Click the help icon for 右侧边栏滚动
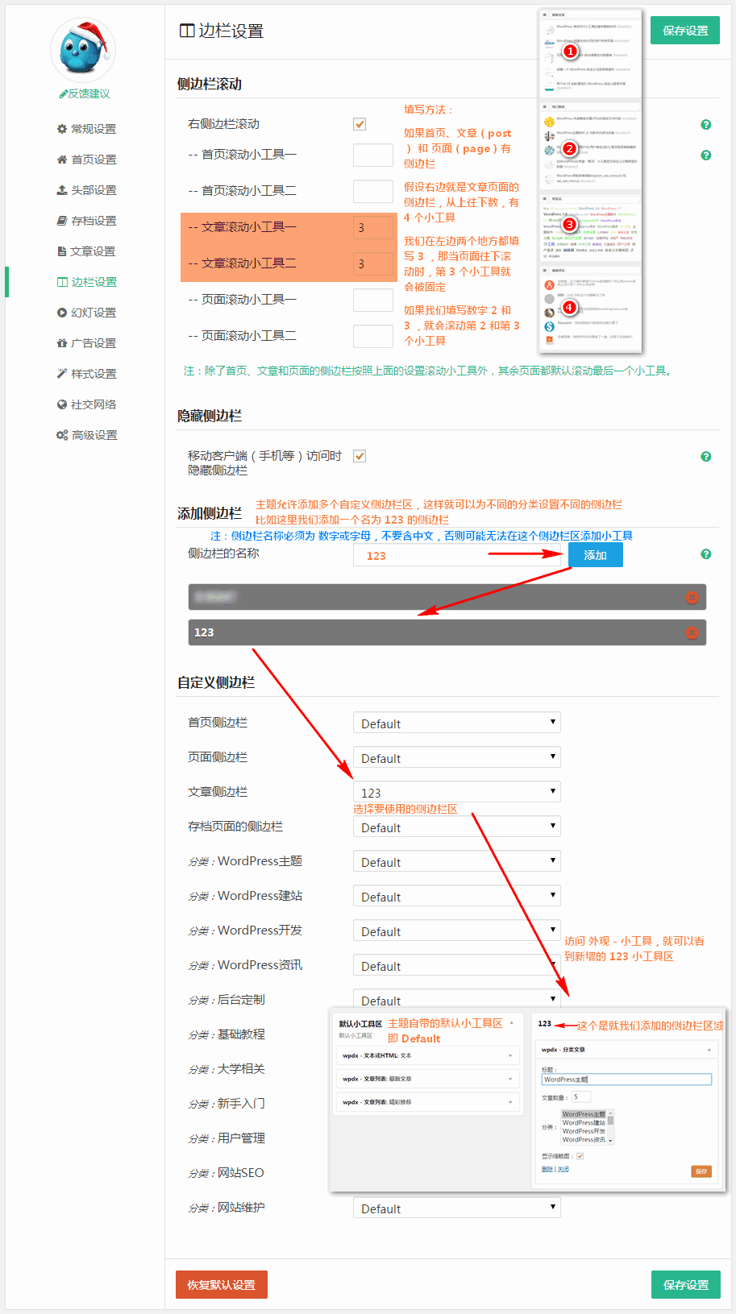This screenshot has height=1314, width=736. coord(706,125)
